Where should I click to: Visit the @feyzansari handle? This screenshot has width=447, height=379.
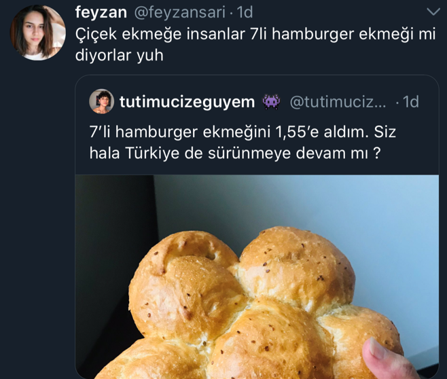click(x=179, y=12)
